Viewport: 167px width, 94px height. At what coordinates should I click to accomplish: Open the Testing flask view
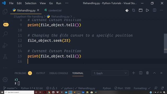pyautogui.click(x=5, y=57)
